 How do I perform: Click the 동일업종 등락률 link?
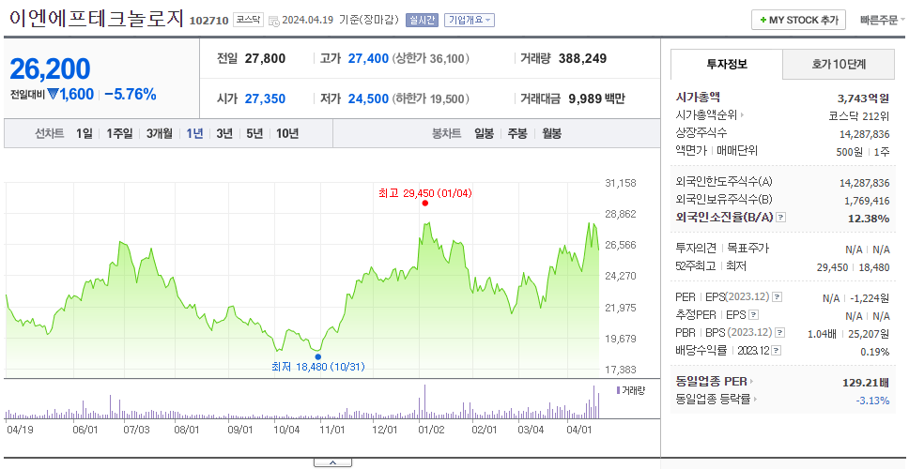[x=713, y=399]
